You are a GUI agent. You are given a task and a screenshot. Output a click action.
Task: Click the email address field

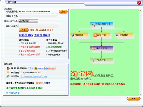31,73
